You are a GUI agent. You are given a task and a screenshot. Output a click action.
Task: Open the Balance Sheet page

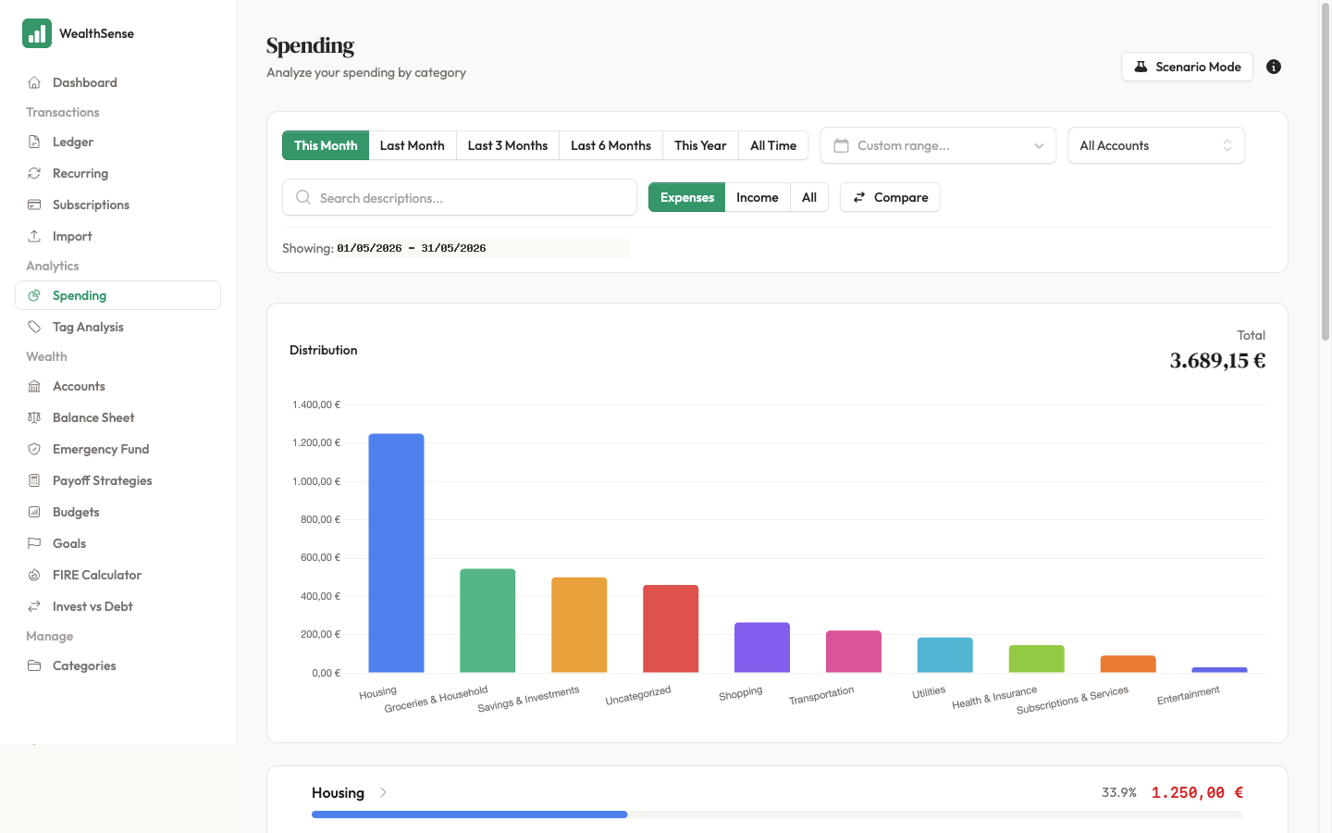(x=117, y=417)
